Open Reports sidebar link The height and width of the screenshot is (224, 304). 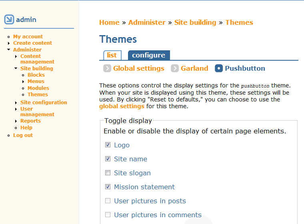click(x=30, y=121)
